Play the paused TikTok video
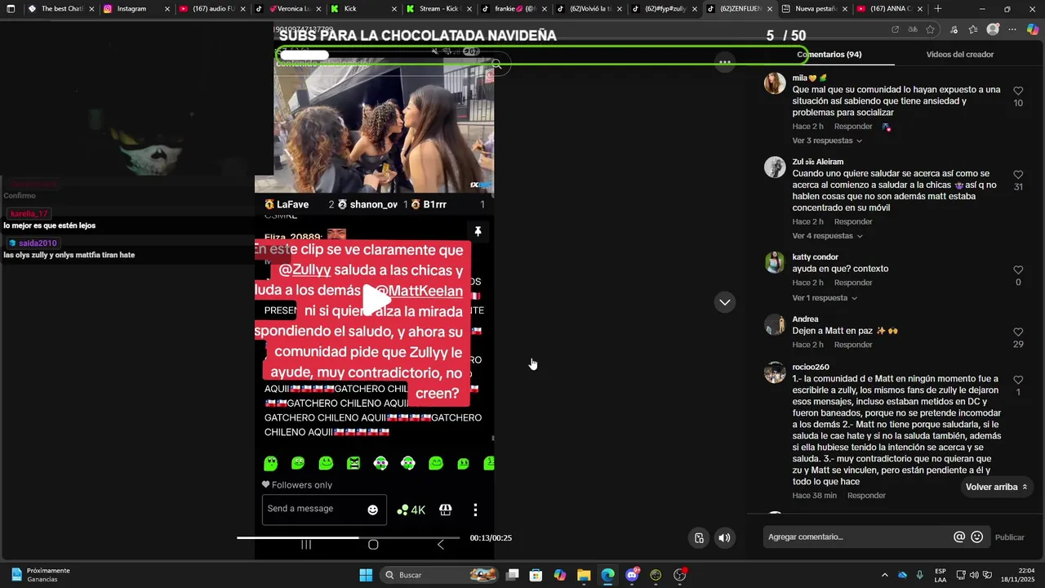The image size is (1045, 588). [x=376, y=300]
